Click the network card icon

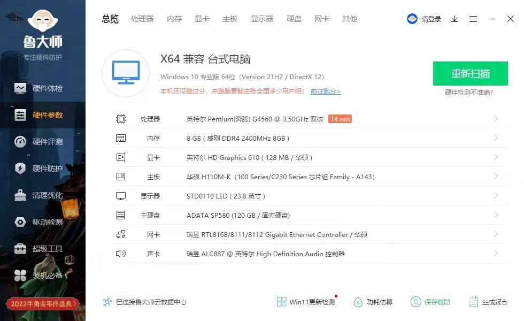click(121, 234)
